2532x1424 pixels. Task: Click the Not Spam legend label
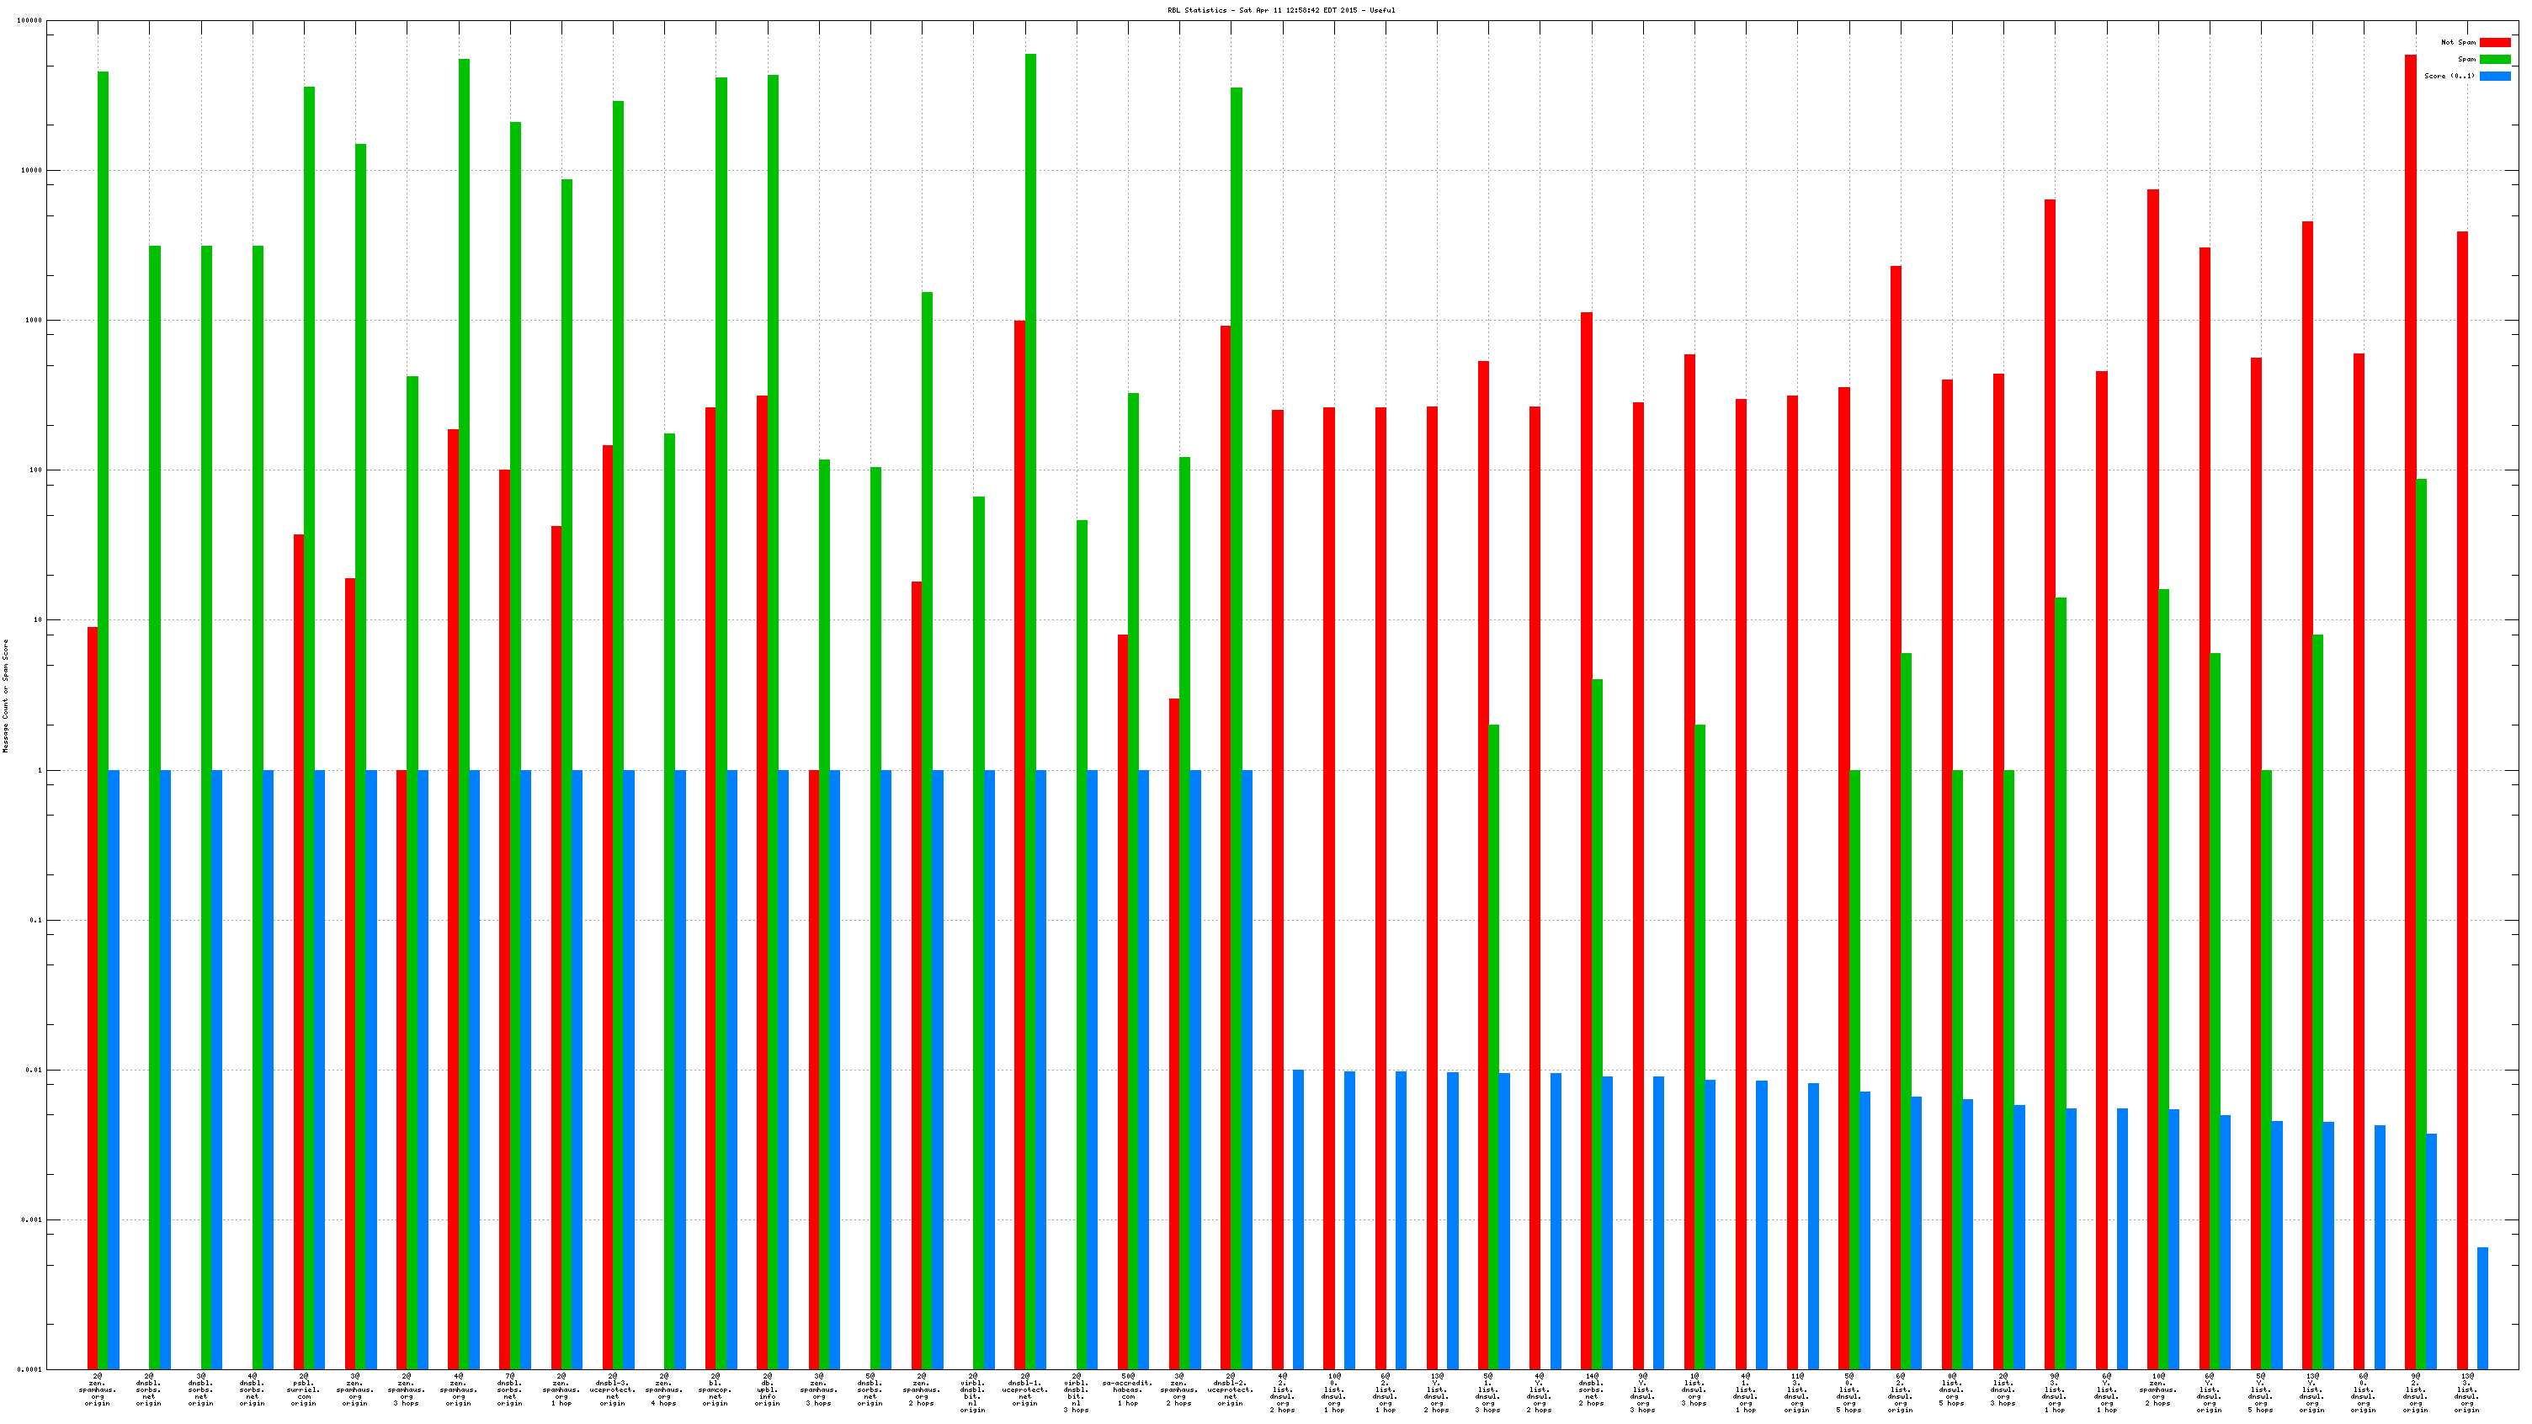click(x=2458, y=42)
